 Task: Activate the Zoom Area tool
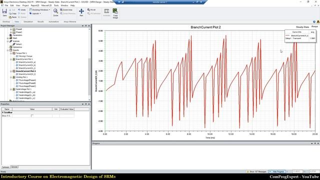66,10
